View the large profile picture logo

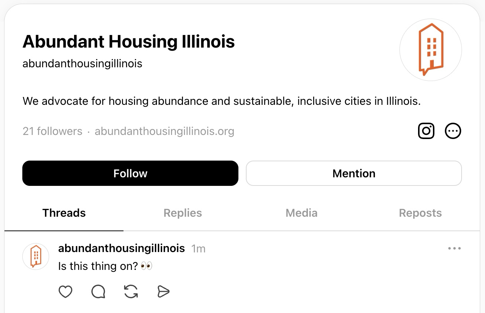[431, 49]
